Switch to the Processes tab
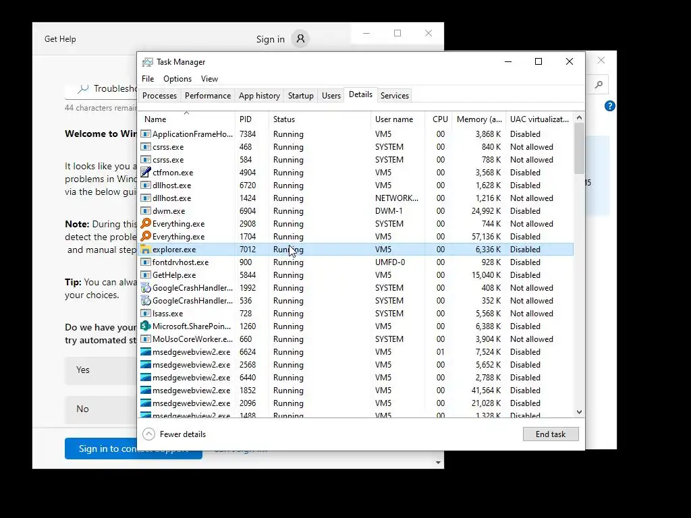This screenshot has height=518, width=691. coord(159,96)
